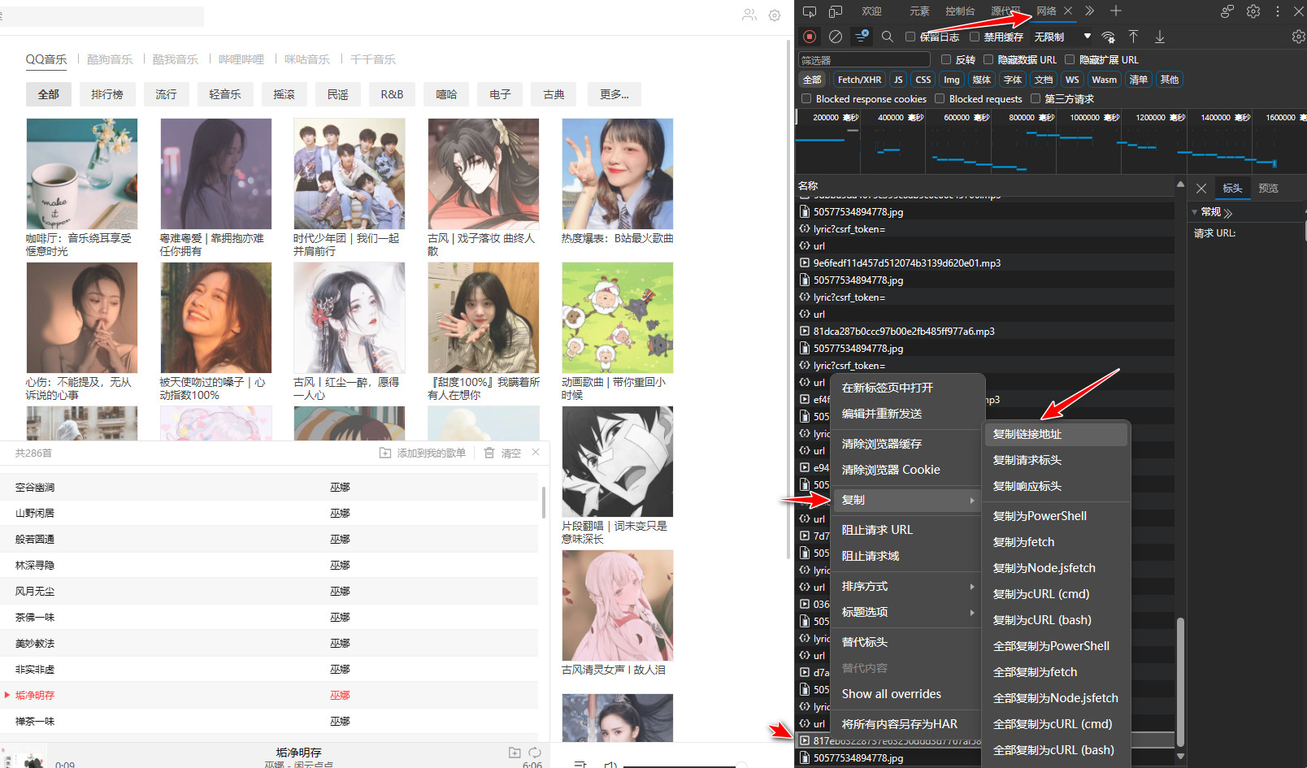Select the 排行榜 category button

106,94
